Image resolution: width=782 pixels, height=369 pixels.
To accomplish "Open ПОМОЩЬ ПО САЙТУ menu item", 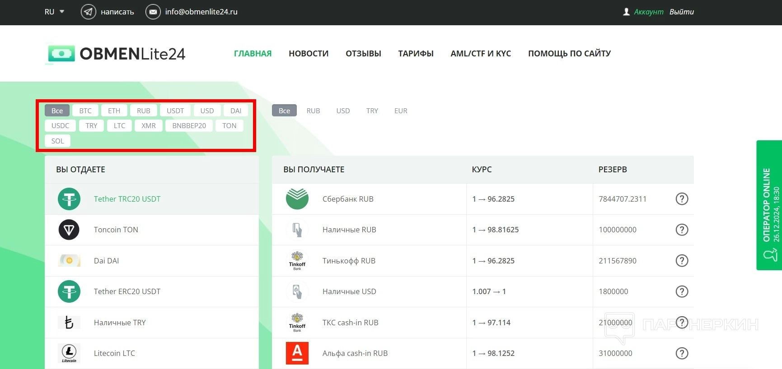I will coord(569,54).
